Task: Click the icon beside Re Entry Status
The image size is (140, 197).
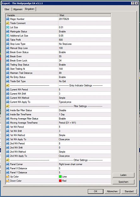Action: click(8, 77)
